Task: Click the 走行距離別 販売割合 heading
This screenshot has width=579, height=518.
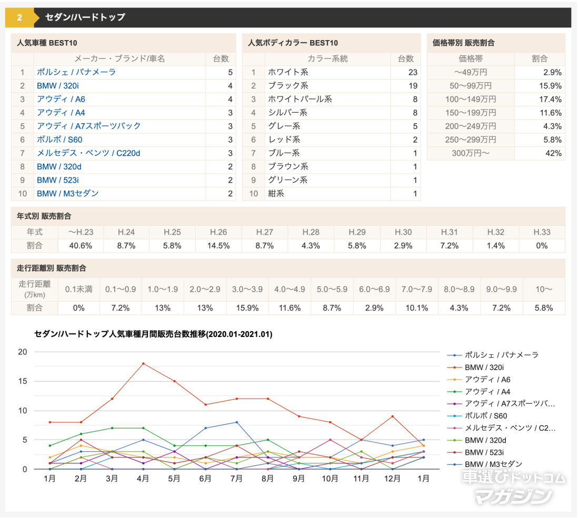Action: click(x=52, y=268)
